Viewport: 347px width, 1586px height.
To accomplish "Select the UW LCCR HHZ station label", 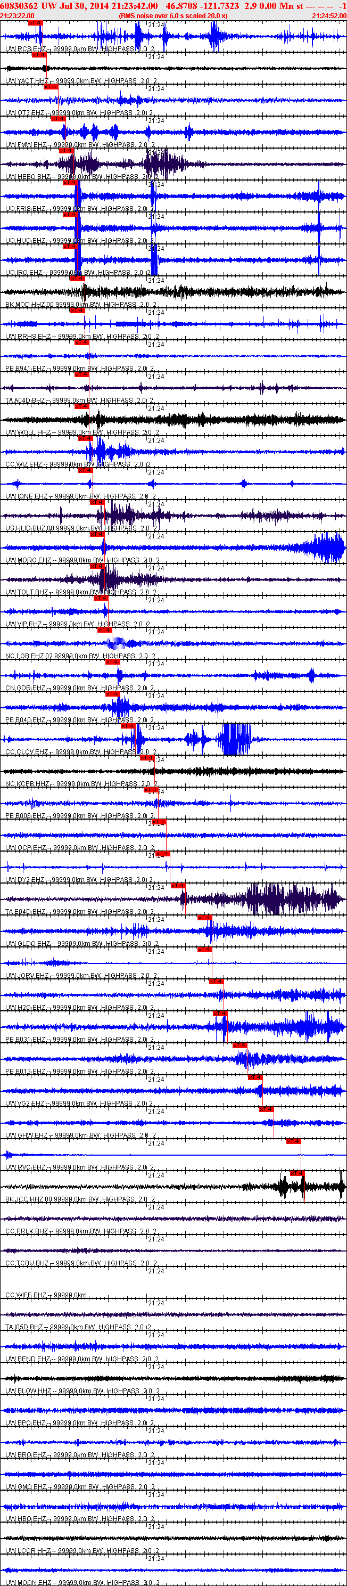I will coord(82,1551).
